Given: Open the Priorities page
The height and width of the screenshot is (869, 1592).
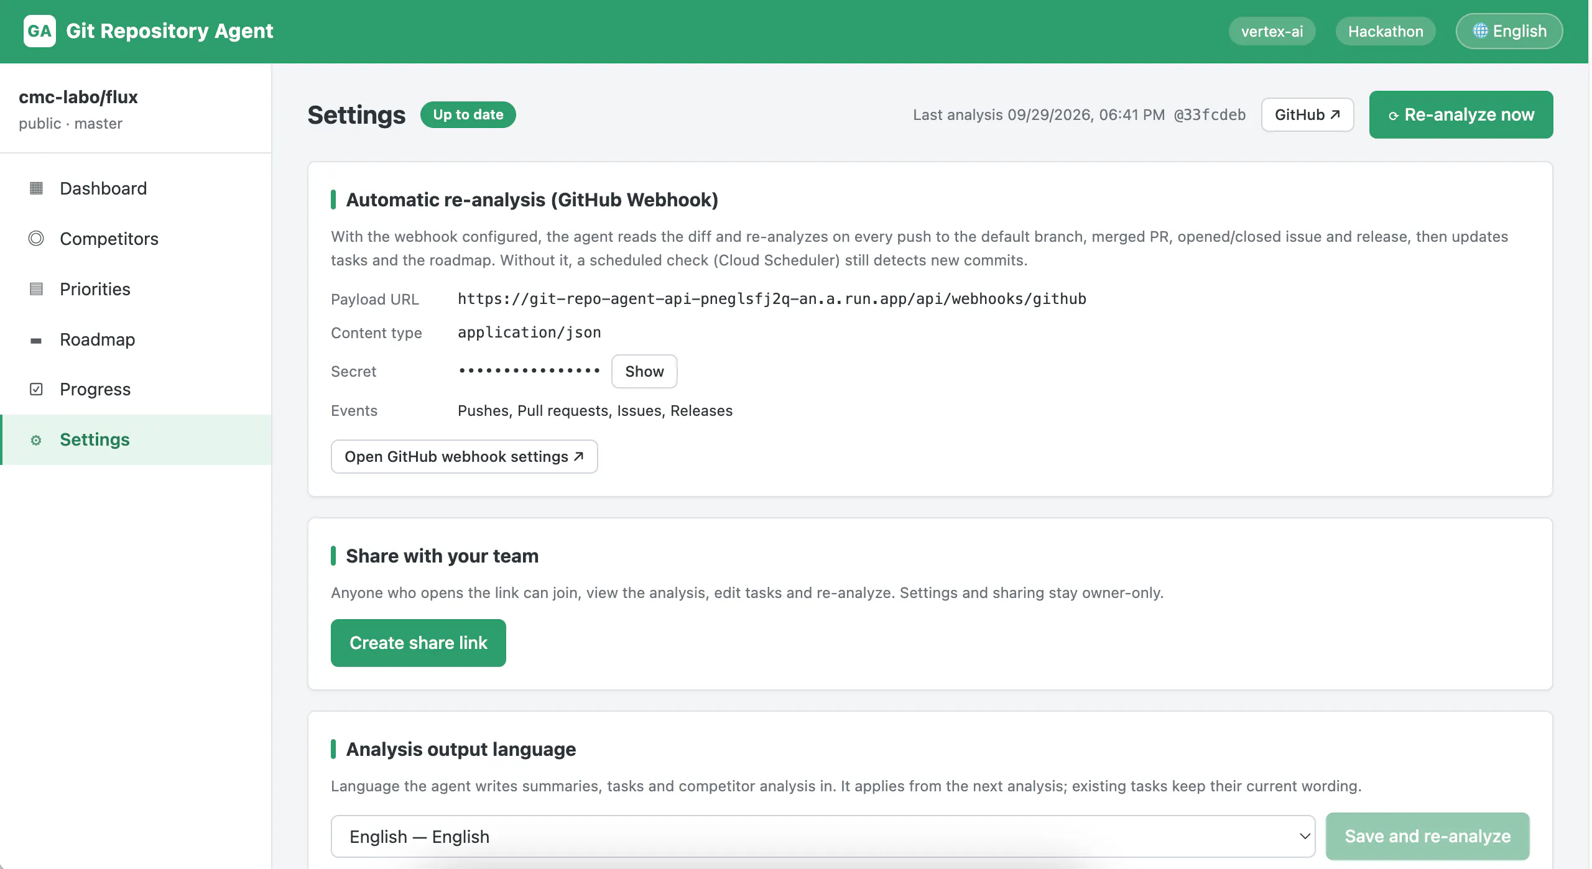Looking at the screenshot, I should (x=136, y=289).
